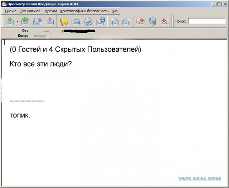Click the trash bin delete icon
The width and height of the screenshot is (229, 188).
tap(153, 21)
